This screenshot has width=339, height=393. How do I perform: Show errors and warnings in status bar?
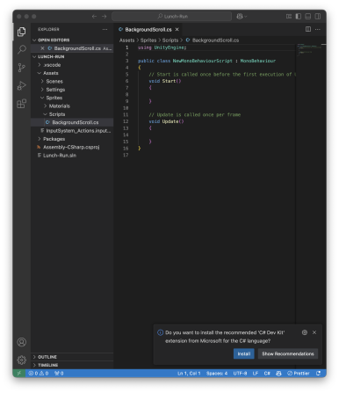[x=39, y=373]
